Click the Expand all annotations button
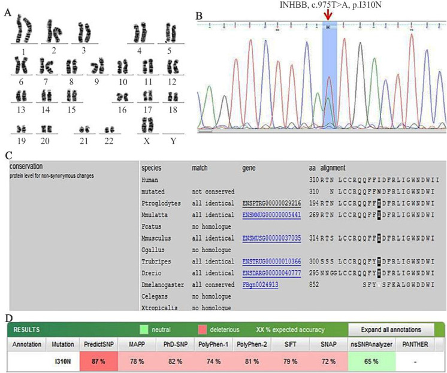Image resolution: width=447 pixels, height=373 pixels. click(x=391, y=330)
